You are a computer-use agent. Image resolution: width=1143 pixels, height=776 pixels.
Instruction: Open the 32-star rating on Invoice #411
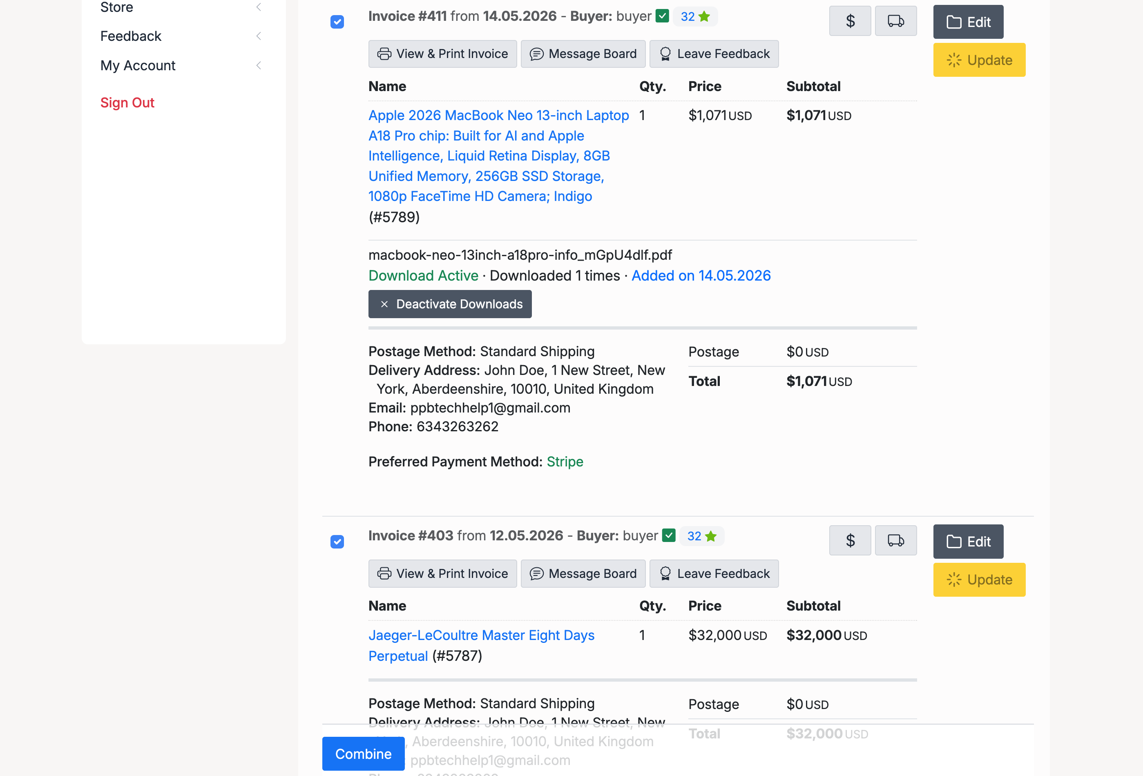pos(695,17)
